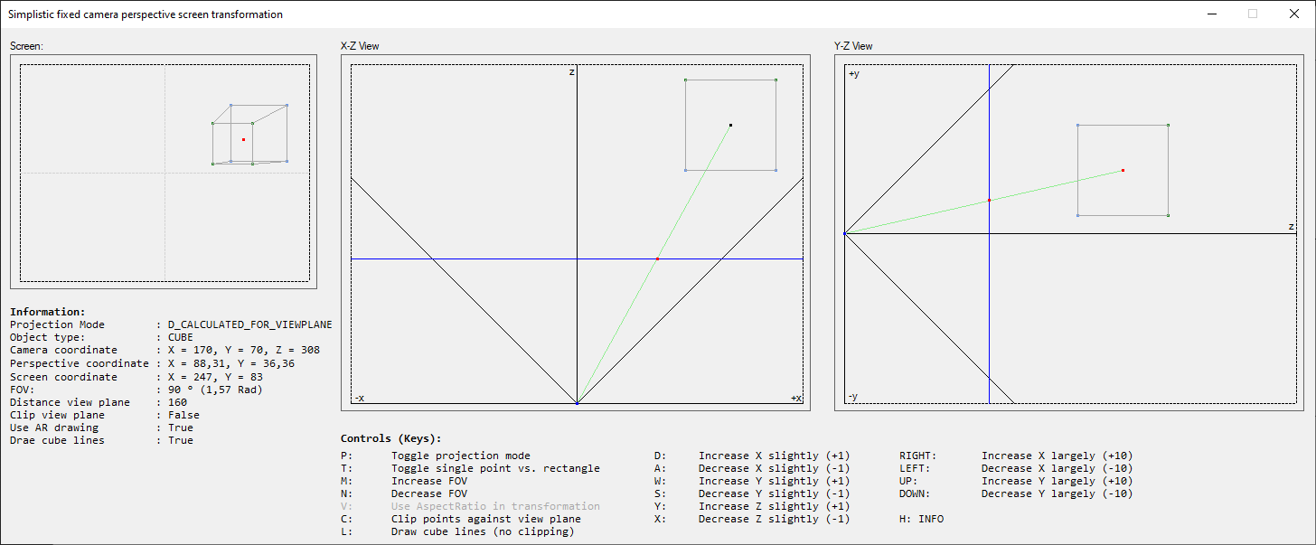Click the 'Clip view plane' label

57,415
